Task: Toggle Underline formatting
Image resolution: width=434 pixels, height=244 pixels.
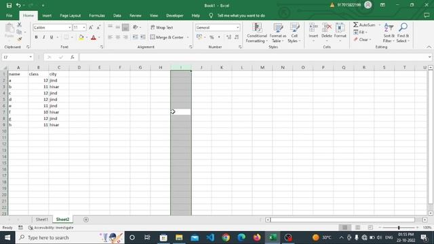Action: click(52, 37)
